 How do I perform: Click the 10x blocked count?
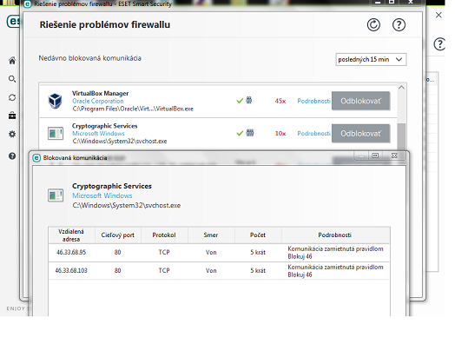(x=280, y=134)
